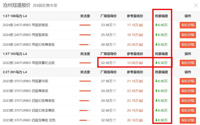Click the 29.58万 guide price
The image size is (200, 125).
tap(107, 101)
